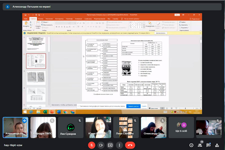
Task: Unmute the microphone in the call bar
Action: point(92,145)
